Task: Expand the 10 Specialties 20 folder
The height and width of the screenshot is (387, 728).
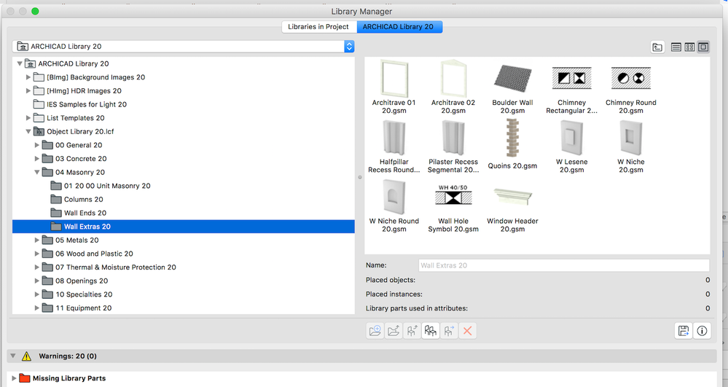Action: point(37,294)
